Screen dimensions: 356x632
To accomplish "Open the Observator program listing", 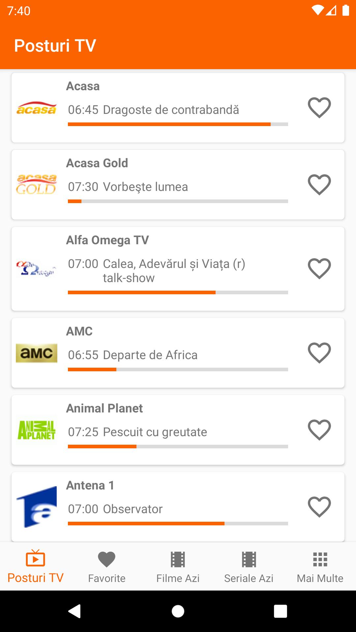I will tap(133, 509).
